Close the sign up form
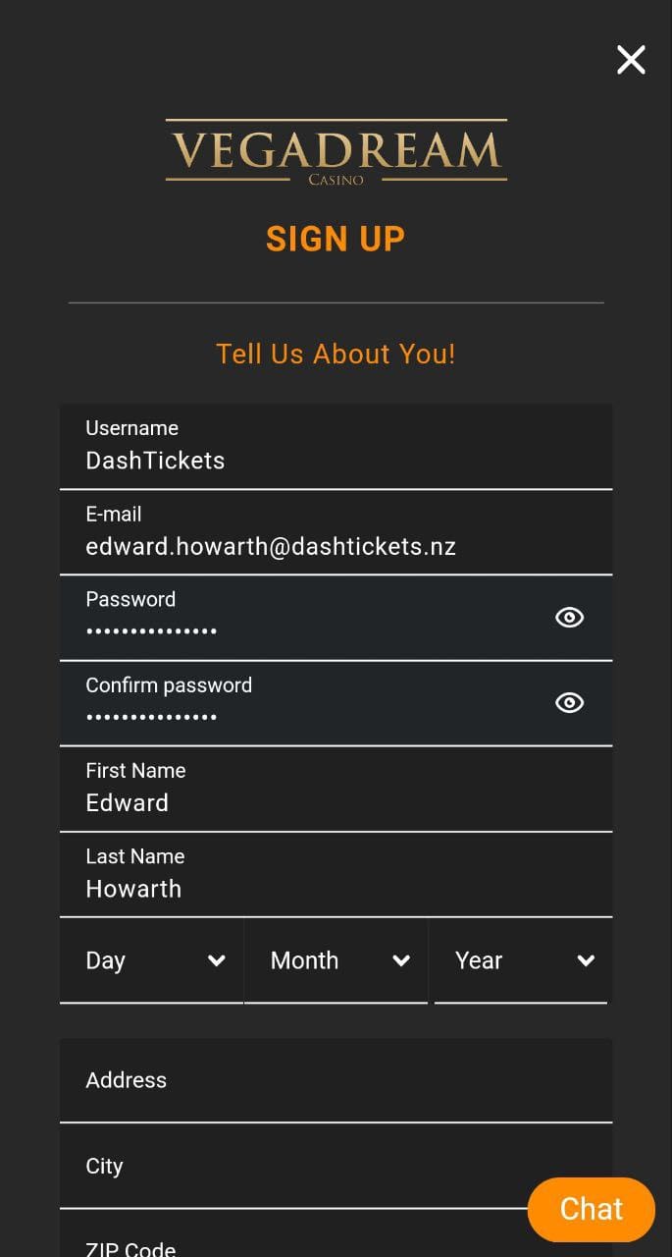This screenshot has width=672, height=1257. coord(631,60)
